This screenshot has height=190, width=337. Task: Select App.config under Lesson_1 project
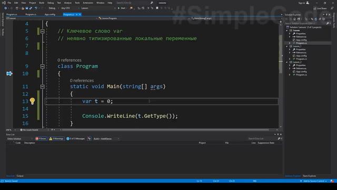point(301,56)
